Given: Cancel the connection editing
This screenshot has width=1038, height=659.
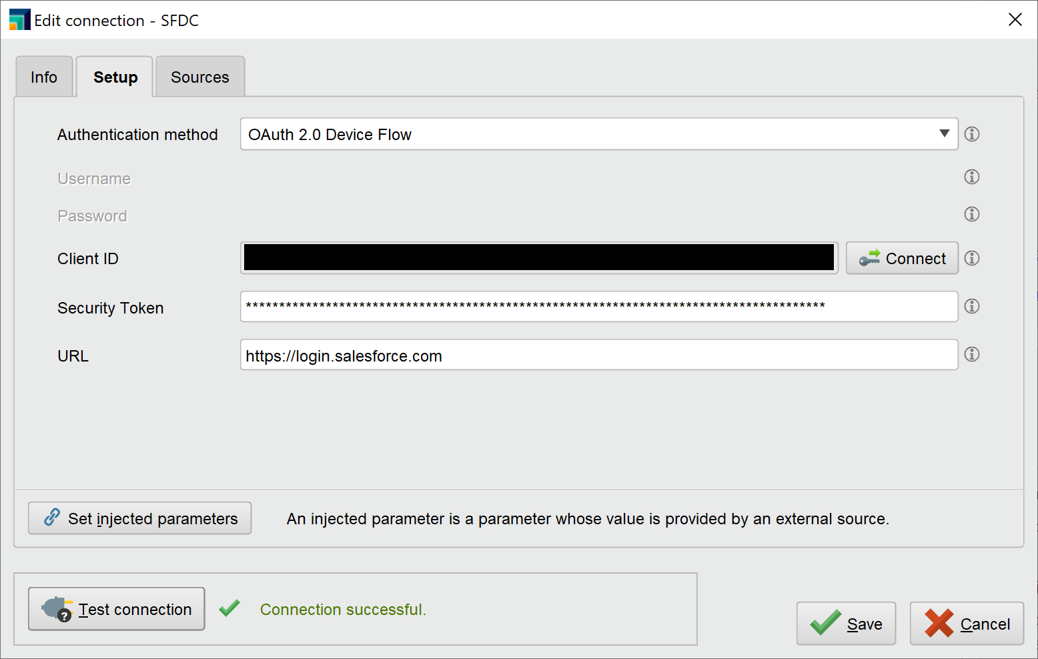Looking at the screenshot, I should [967, 624].
